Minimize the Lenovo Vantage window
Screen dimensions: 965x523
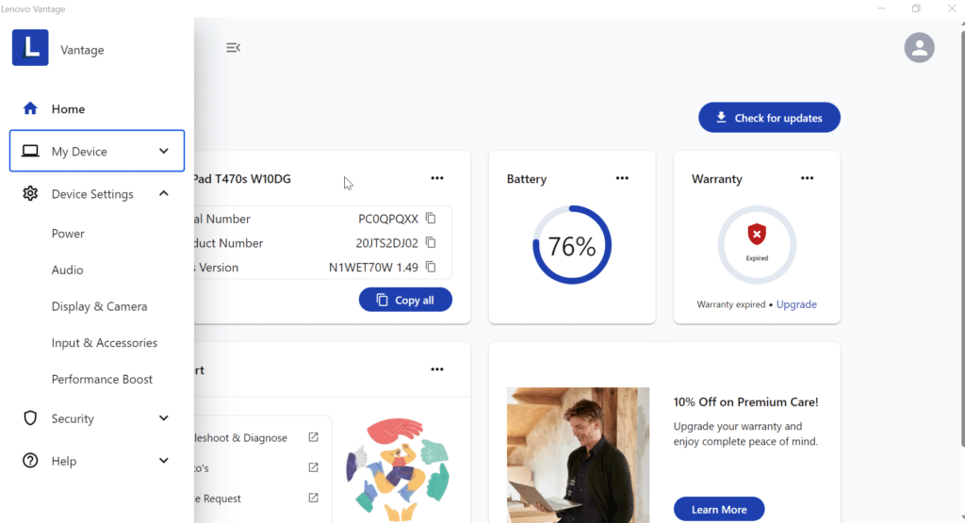881,8
